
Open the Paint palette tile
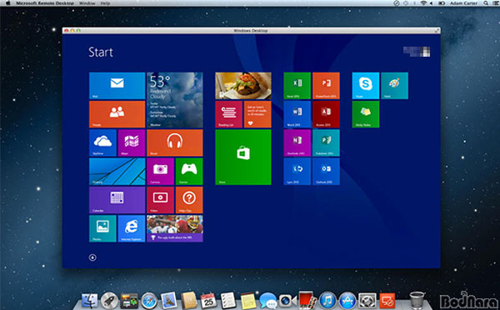(x=394, y=86)
